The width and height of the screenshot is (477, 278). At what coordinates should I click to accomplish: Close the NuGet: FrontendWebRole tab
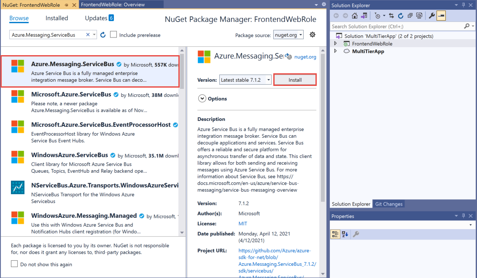(x=74, y=5)
